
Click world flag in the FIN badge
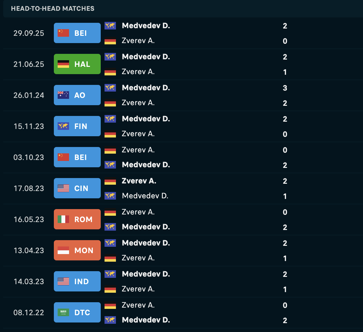pyautogui.click(x=63, y=126)
